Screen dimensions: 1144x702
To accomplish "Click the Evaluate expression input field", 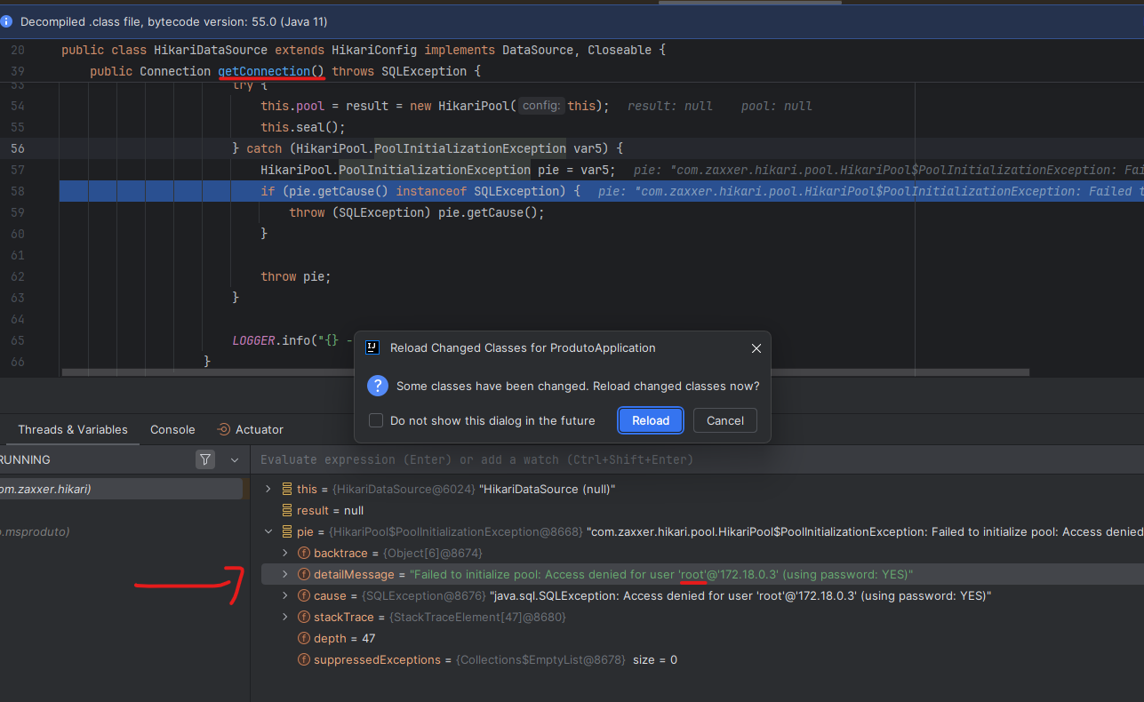I will point(698,459).
